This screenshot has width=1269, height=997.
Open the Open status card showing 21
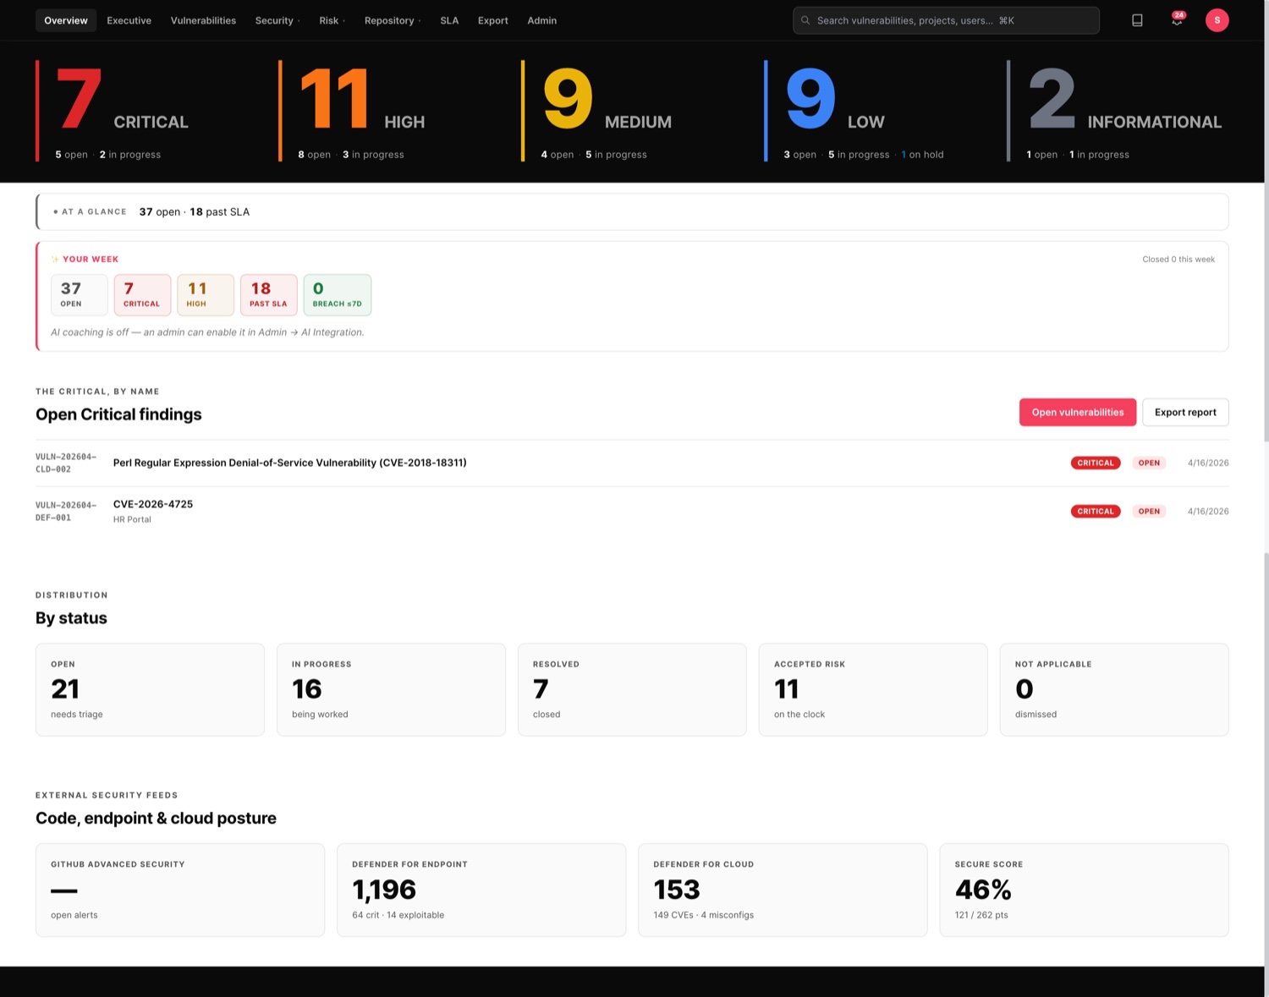150,689
